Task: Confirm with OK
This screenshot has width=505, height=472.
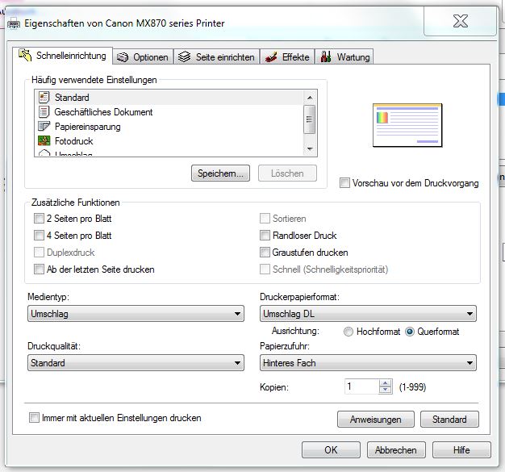Action: pos(331,449)
